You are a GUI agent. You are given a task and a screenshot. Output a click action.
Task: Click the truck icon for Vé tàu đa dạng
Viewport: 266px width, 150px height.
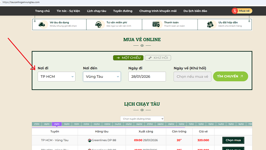(42, 24)
